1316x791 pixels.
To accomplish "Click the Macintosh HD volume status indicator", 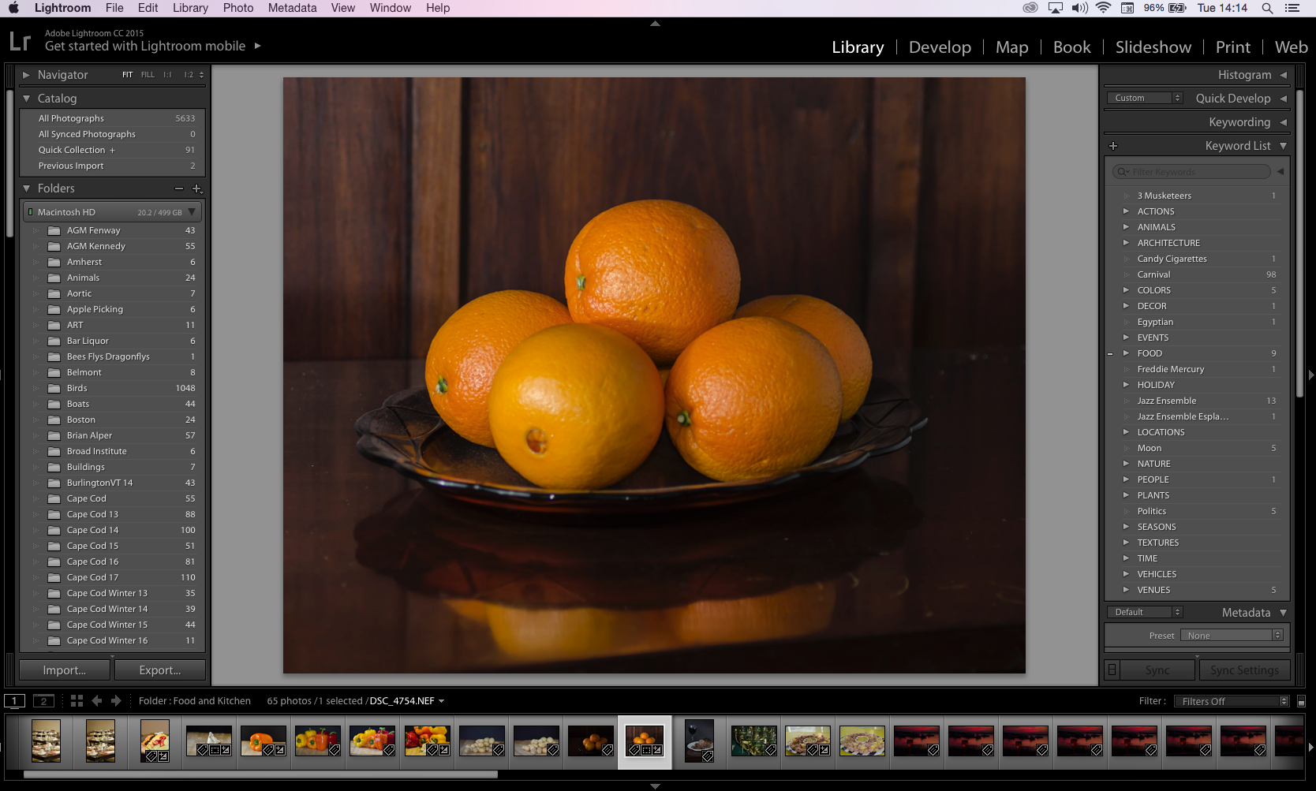I will click(x=30, y=212).
